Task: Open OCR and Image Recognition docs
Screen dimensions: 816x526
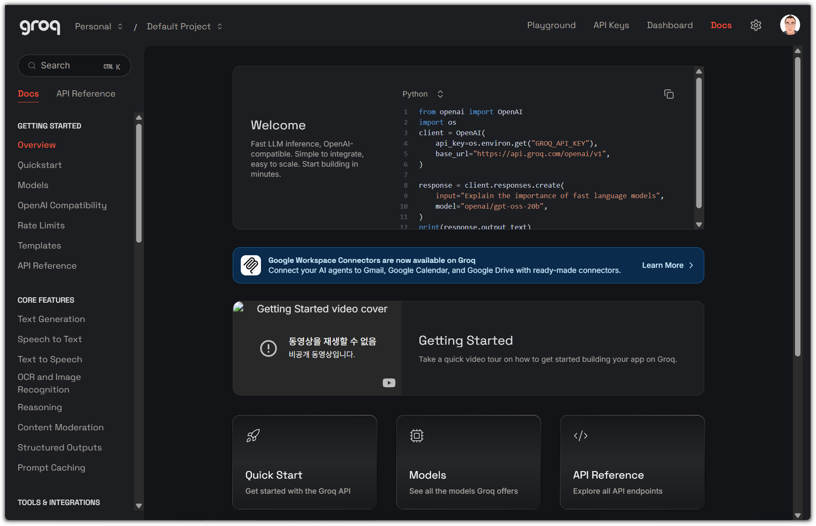Action: point(49,383)
